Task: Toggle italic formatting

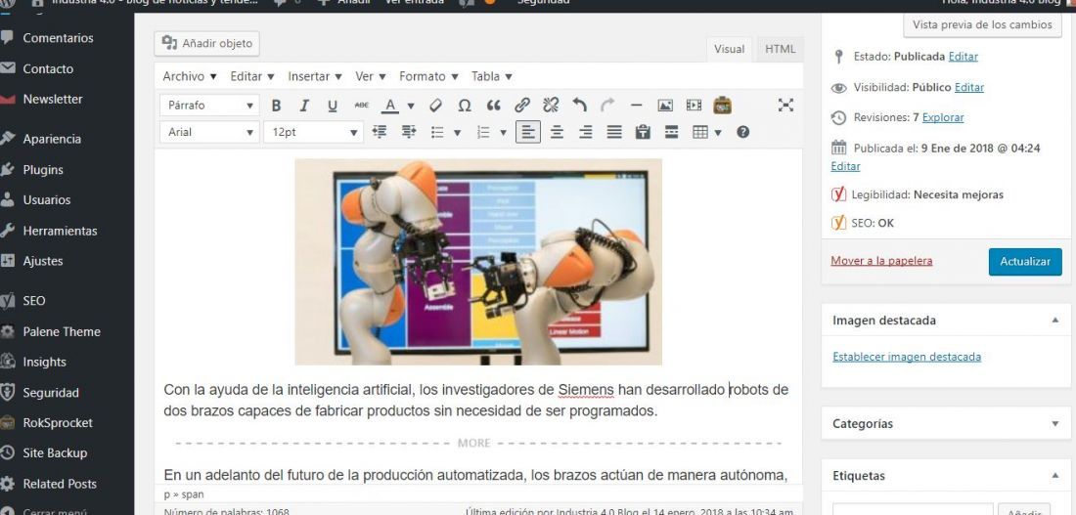Action: (304, 106)
